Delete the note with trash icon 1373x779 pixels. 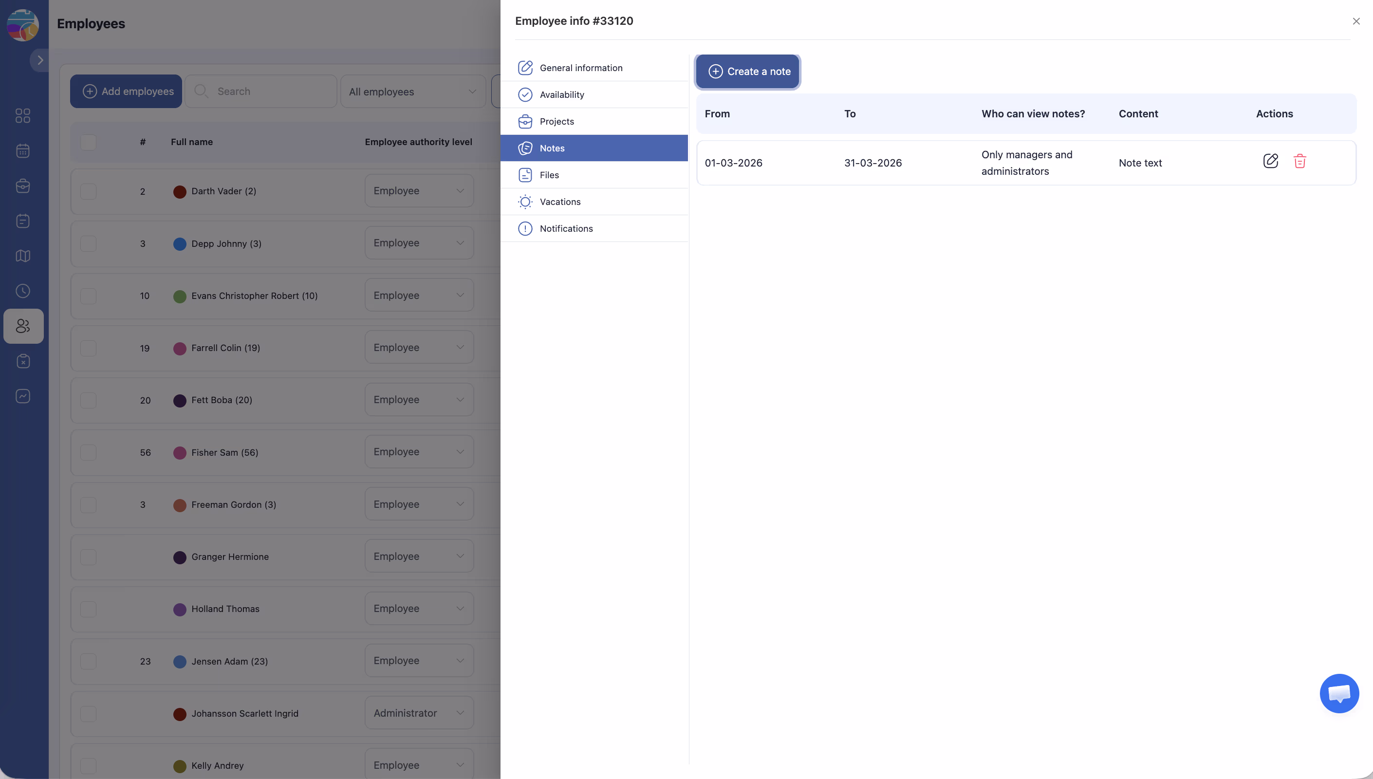tap(1299, 161)
